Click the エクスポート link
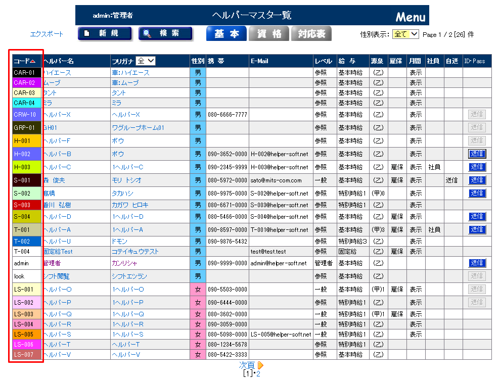The image size is (499, 382). click(x=47, y=34)
